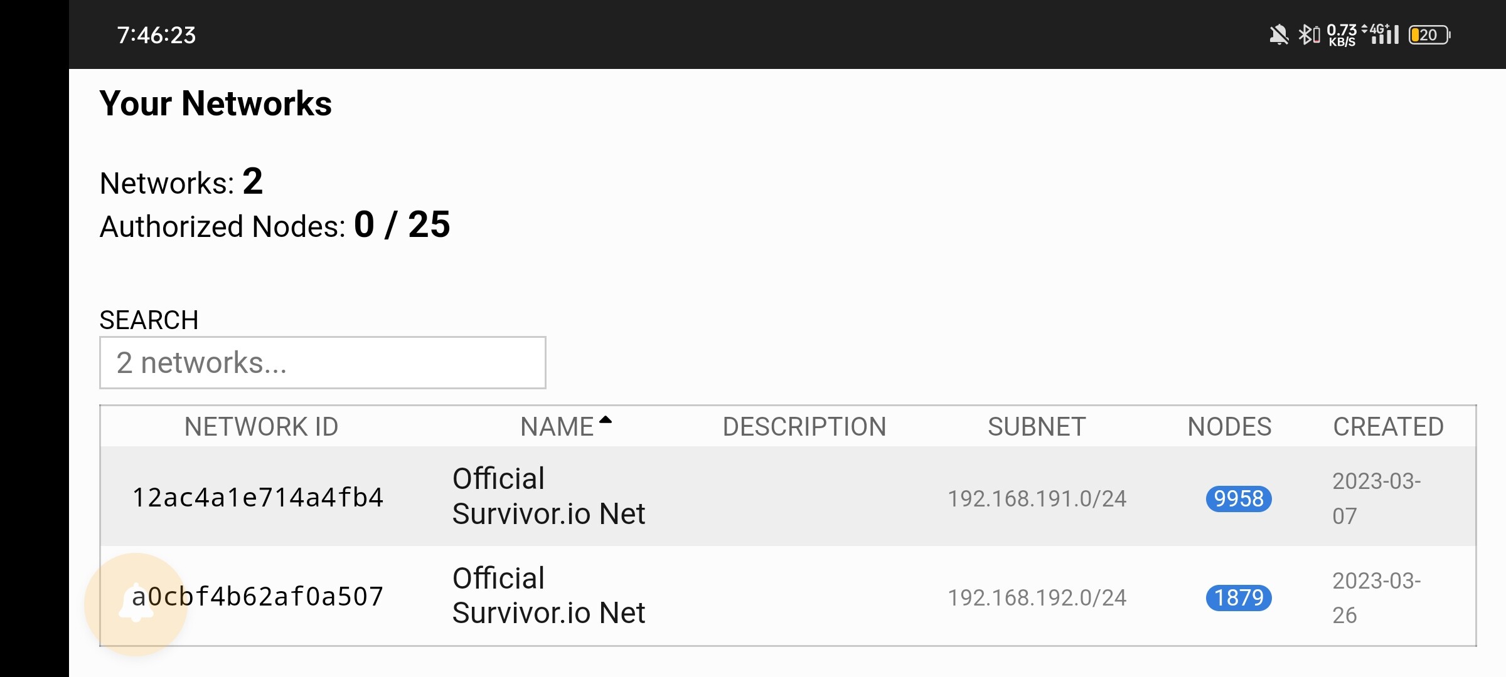This screenshot has width=1506, height=677.
Task: Tap the muted notifications status icon
Action: (1278, 35)
